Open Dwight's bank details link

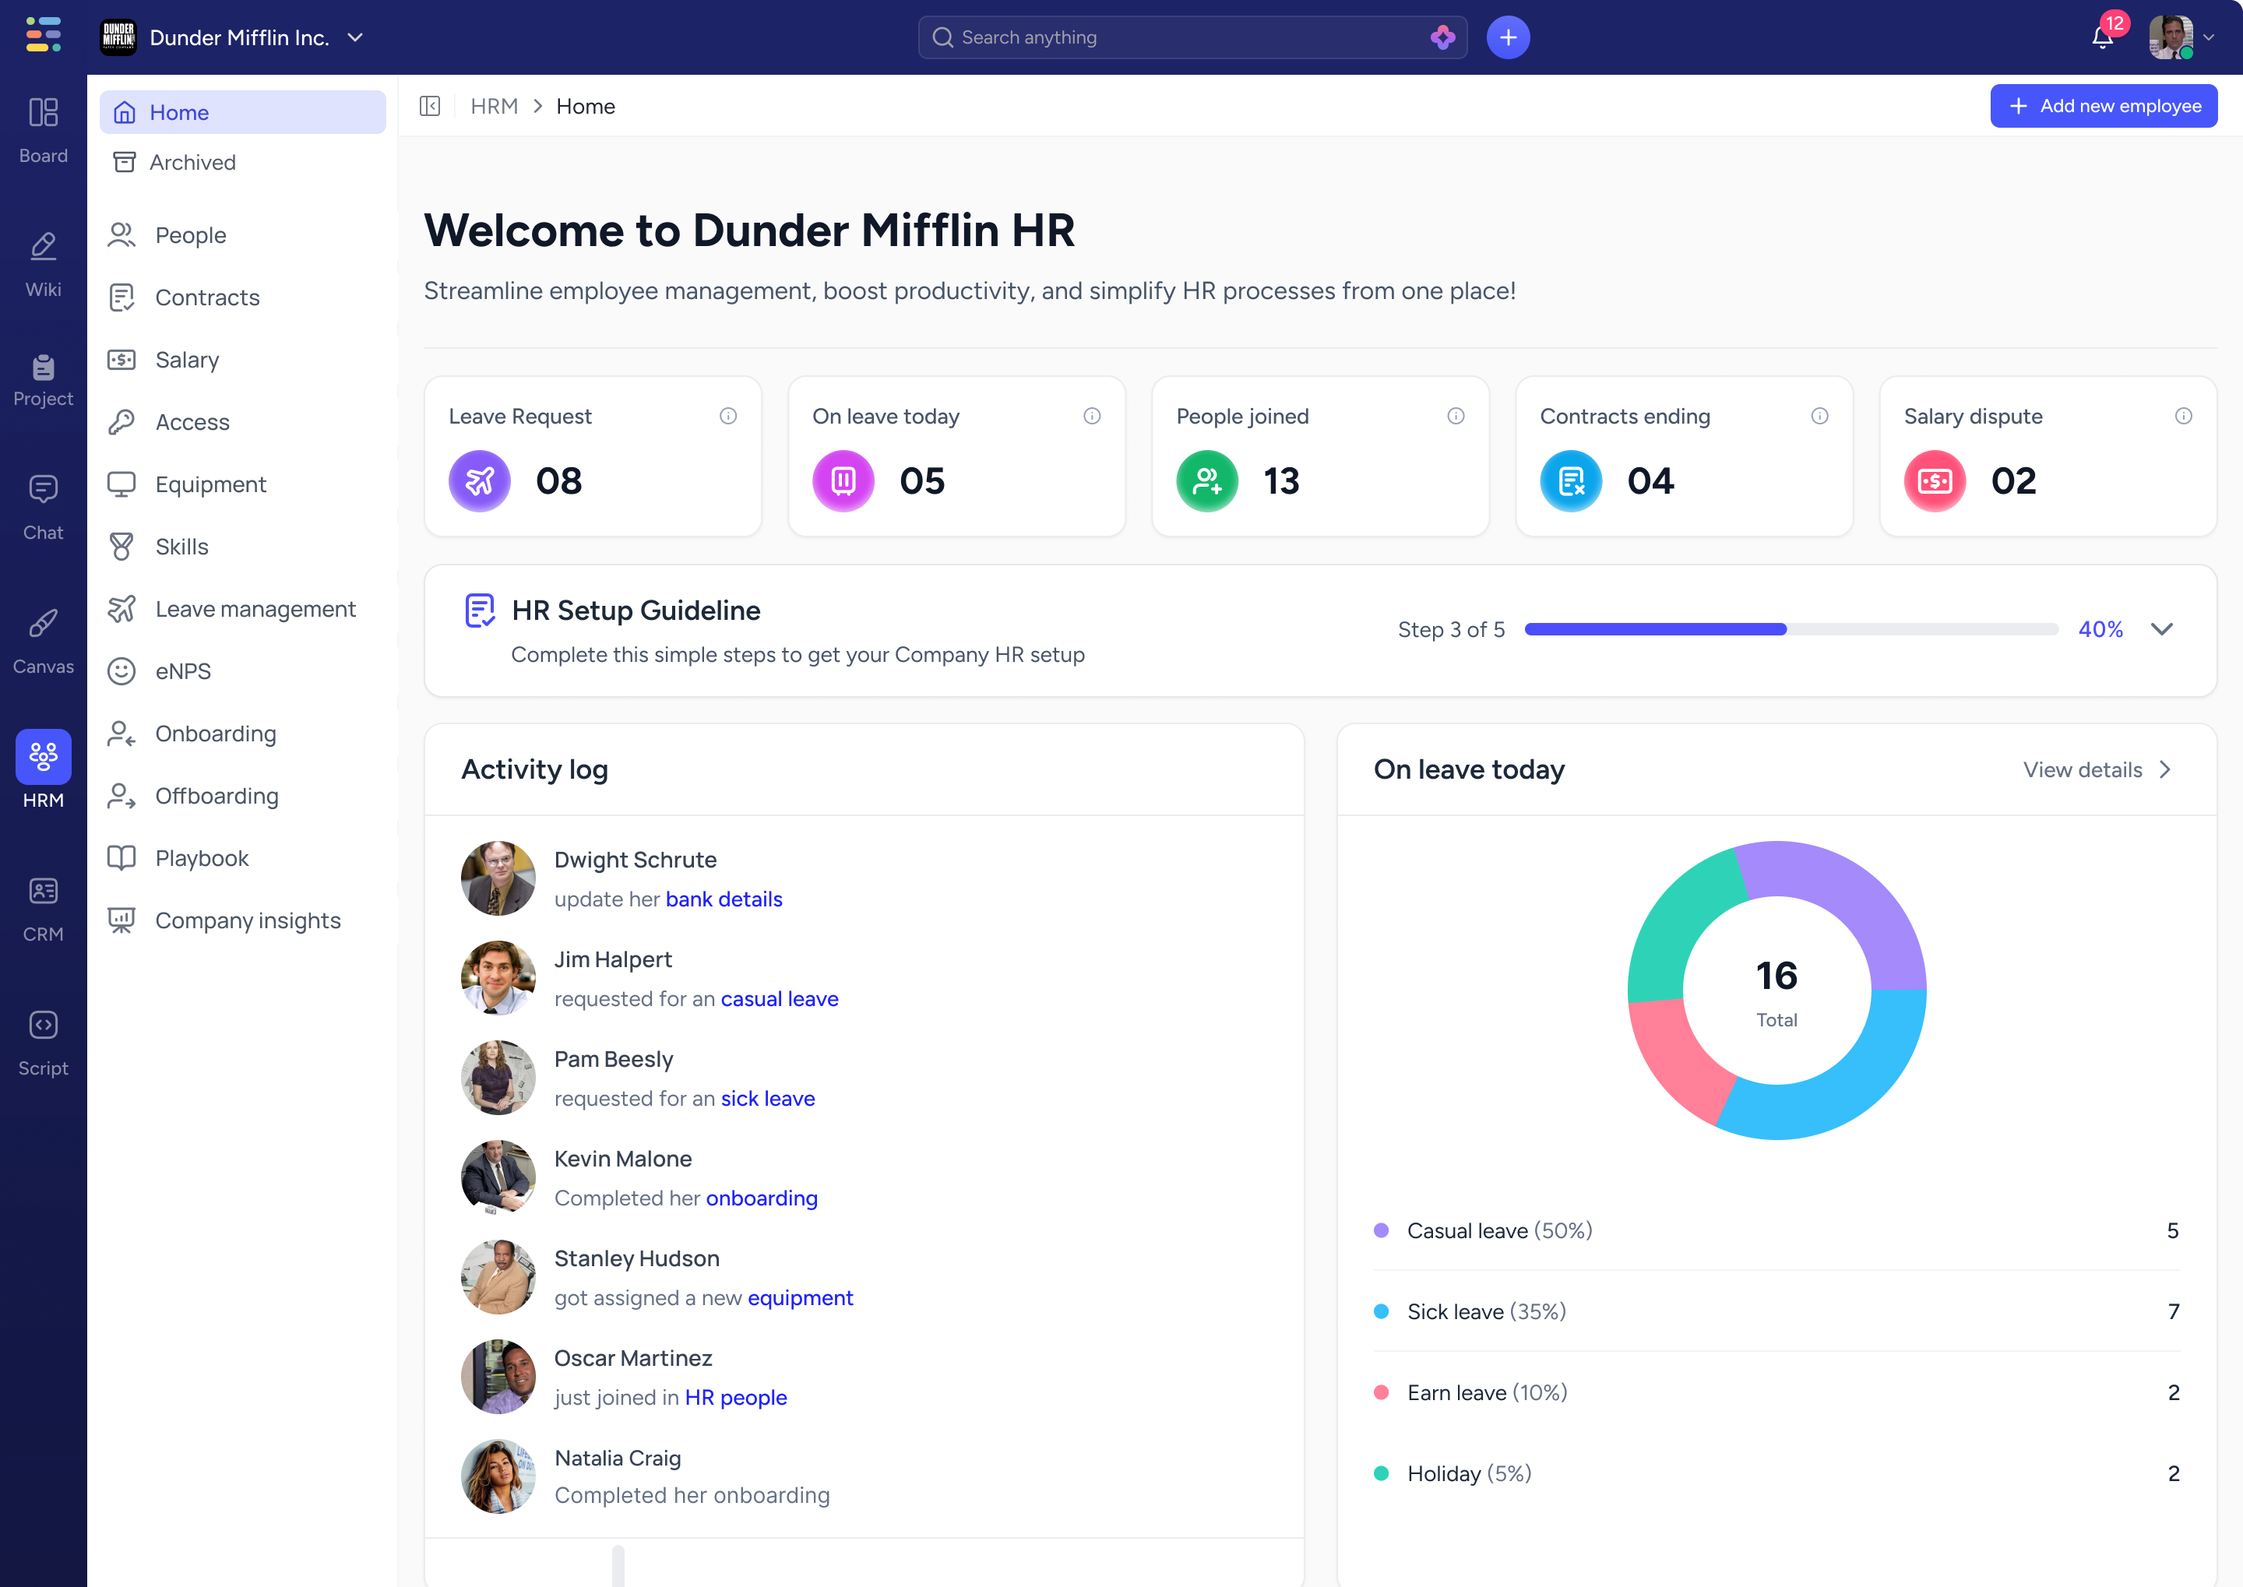(x=724, y=899)
